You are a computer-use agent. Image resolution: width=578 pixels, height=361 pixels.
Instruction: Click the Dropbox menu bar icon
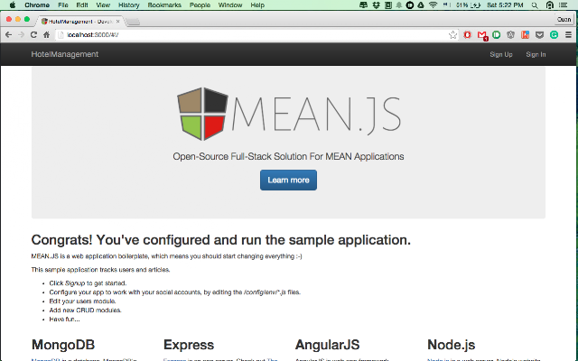pyautogui.click(x=376, y=5)
